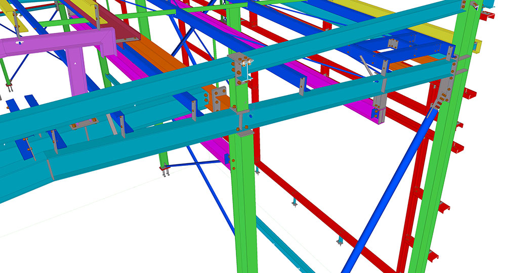Select the red diagonal rail at bottom right
The height and width of the screenshot is (273, 506).
point(324,212)
